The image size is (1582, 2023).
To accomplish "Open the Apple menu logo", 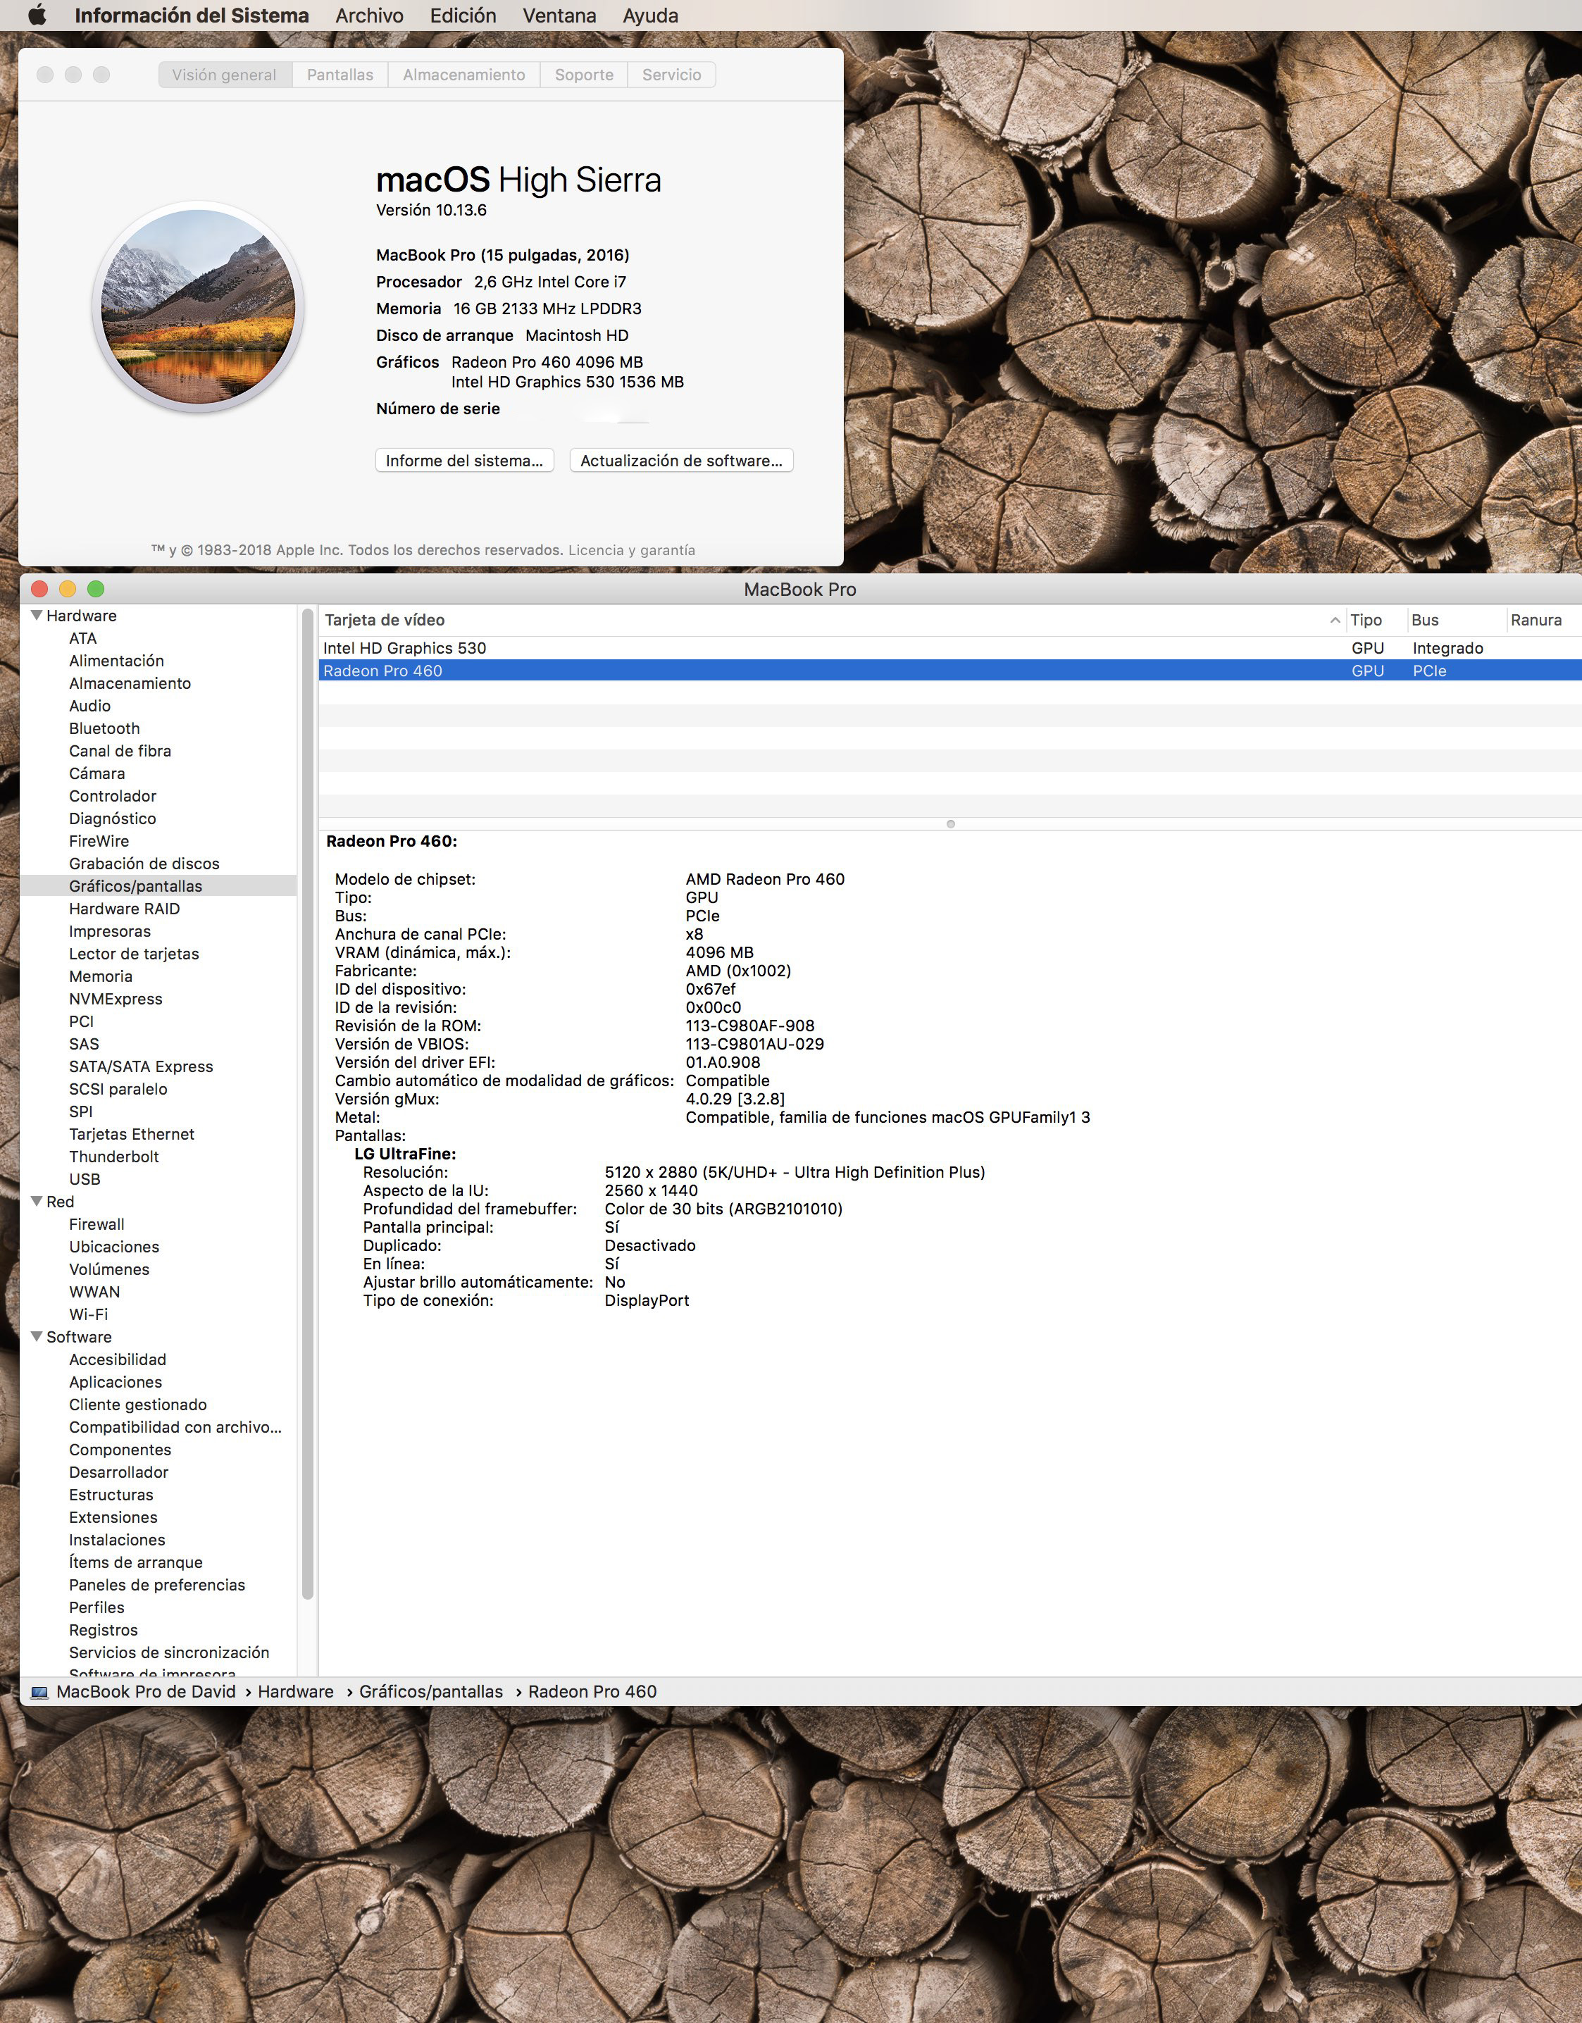I will (x=37, y=15).
